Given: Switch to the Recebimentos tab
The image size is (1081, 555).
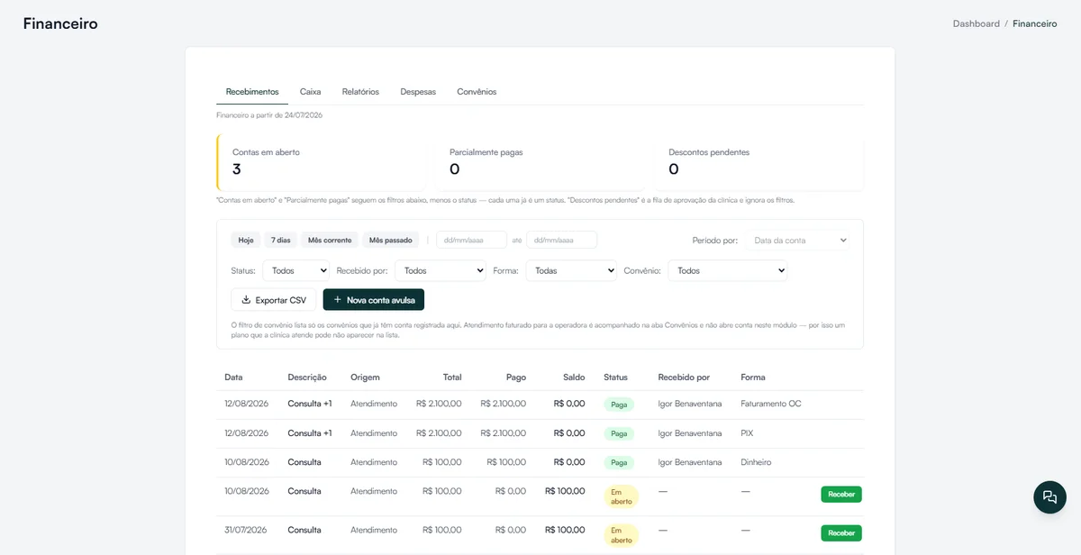Looking at the screenshot, I should pos(252,92).
